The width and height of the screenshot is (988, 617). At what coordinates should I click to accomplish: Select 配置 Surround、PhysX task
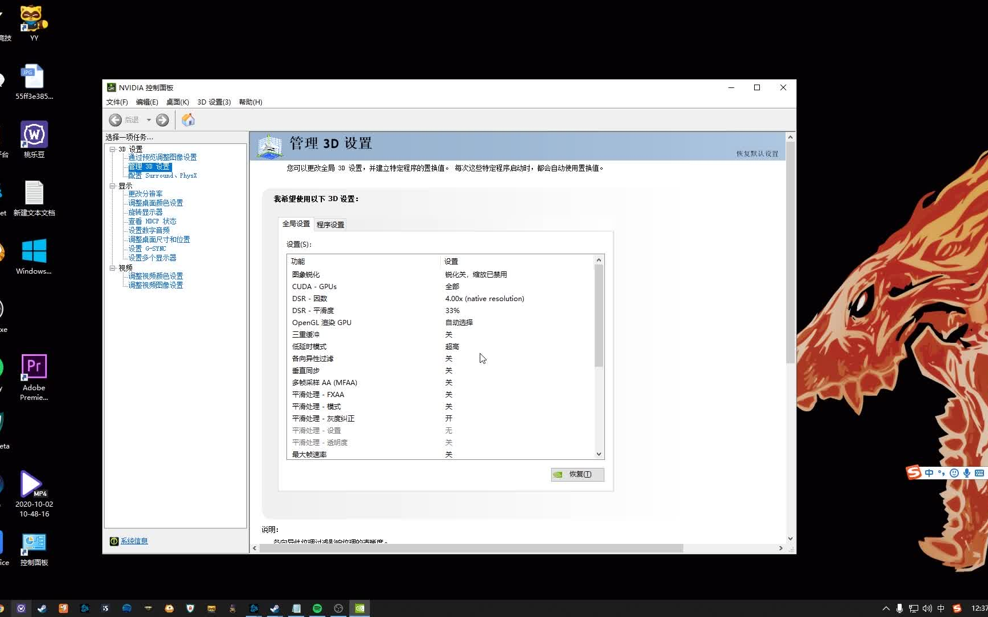[162, 176]
